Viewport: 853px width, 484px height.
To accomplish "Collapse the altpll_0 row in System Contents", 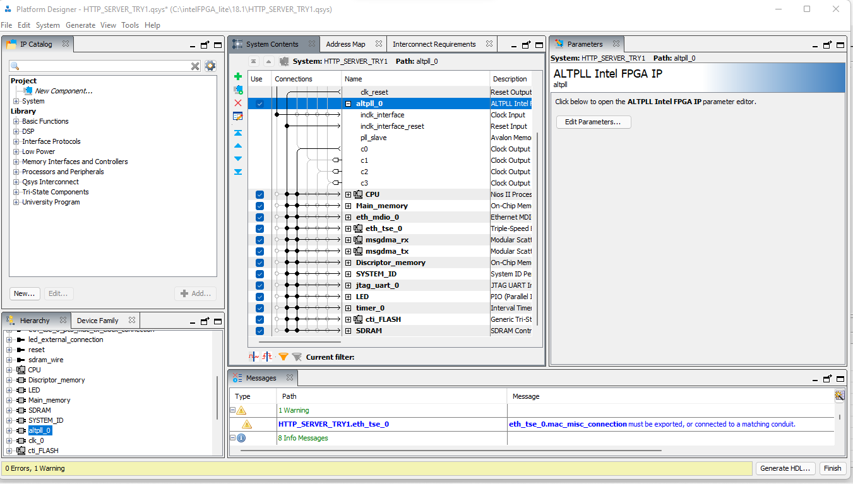I will 348,103.
